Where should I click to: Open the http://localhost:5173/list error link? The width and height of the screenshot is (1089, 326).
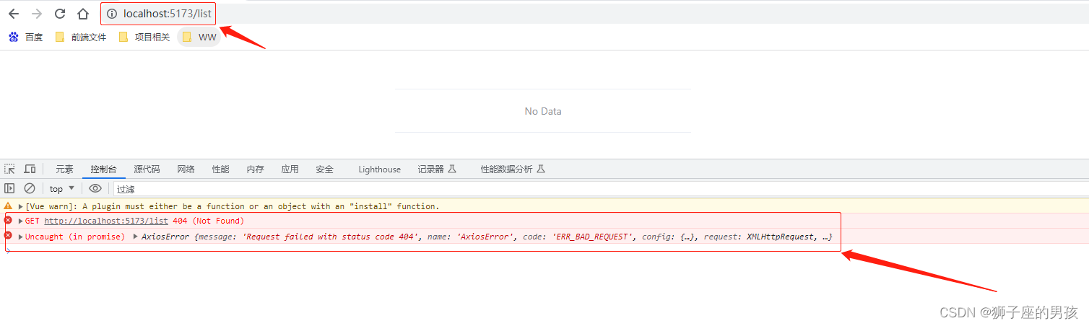(106, 221)
